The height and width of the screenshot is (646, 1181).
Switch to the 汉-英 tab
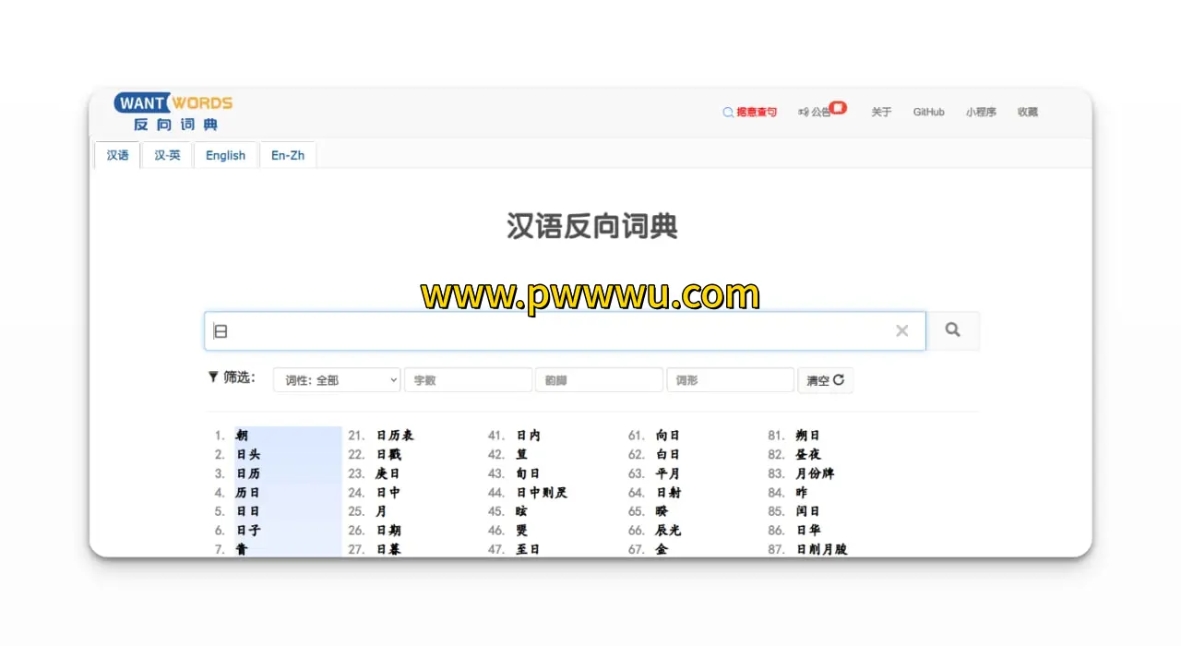pyautogui.click(x=167, y=155)
